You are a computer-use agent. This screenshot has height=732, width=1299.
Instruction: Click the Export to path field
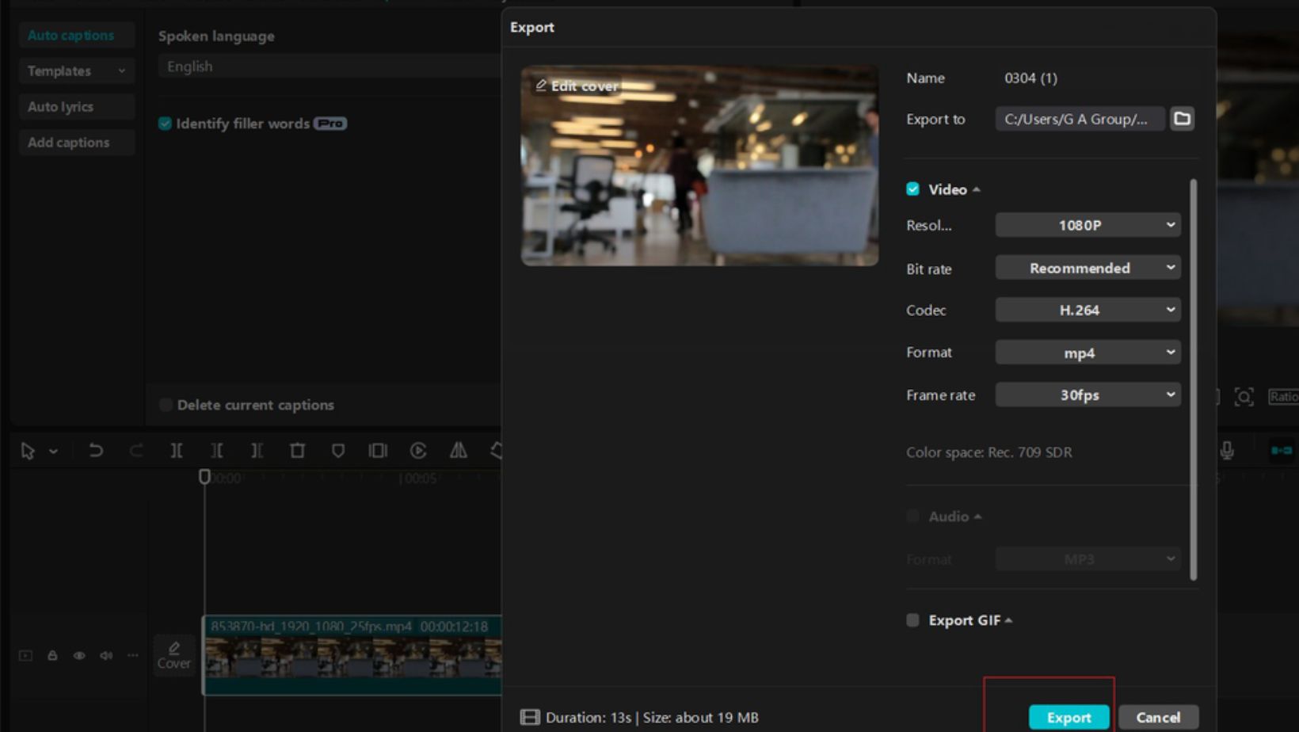click(x=1080, y=119)
